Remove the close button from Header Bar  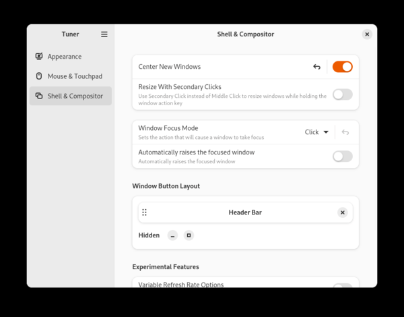pos(343,212)
